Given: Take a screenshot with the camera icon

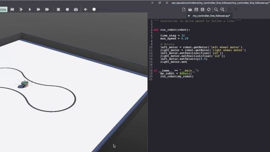Looking at the screenshot, I should 76,9.
